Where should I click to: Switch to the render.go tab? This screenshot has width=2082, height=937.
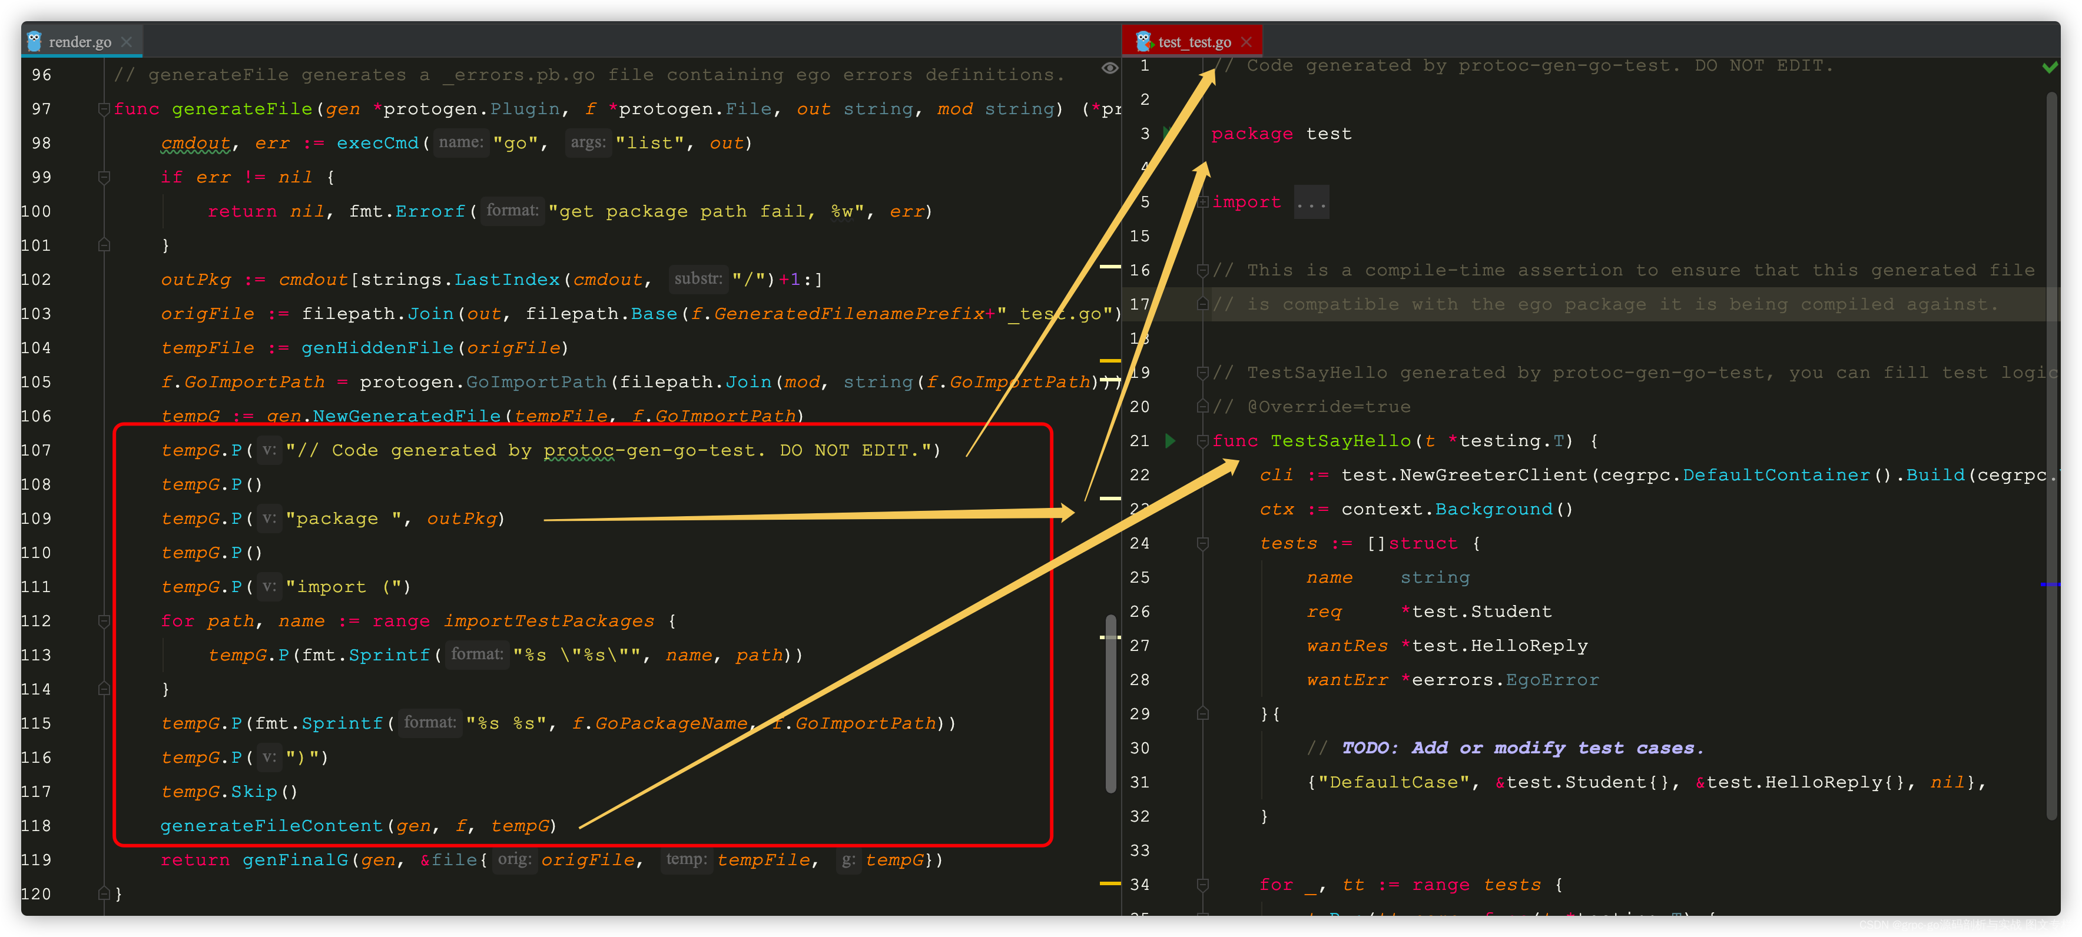pyautogui.click(x=79, y=42)
